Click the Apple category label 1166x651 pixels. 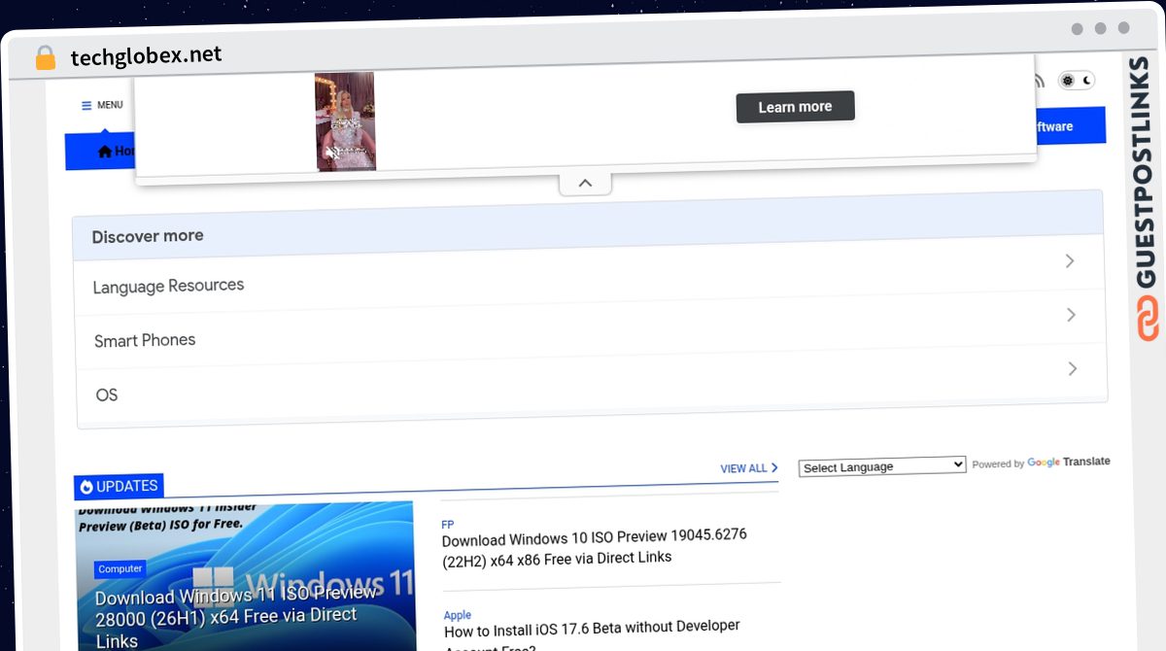click(x=458, y=615)
